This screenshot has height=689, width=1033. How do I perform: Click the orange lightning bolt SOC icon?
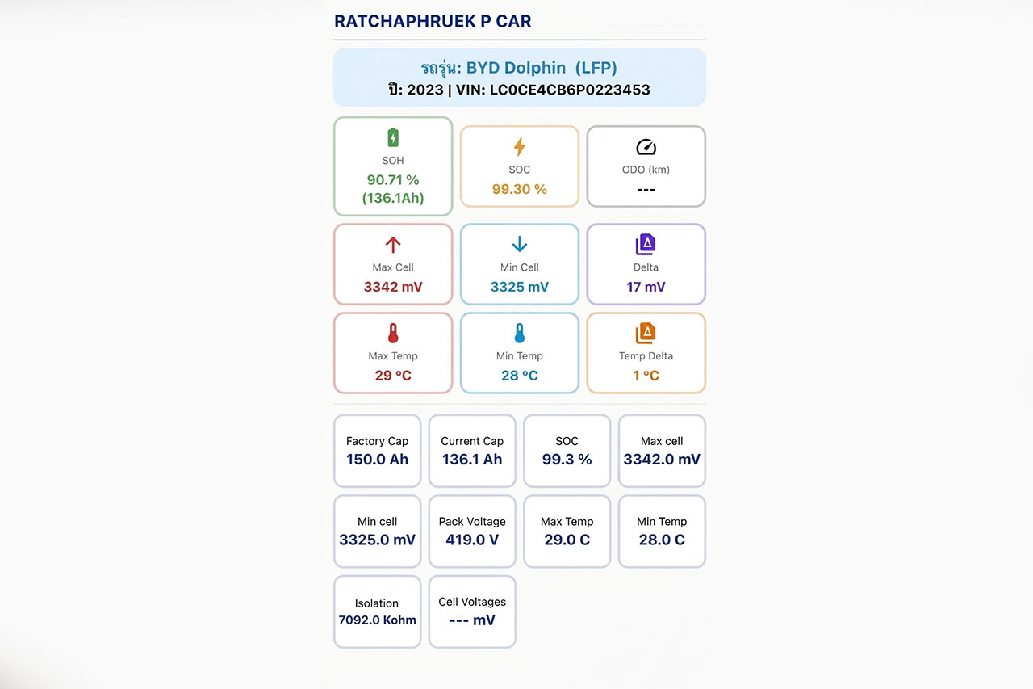point(520,146)
